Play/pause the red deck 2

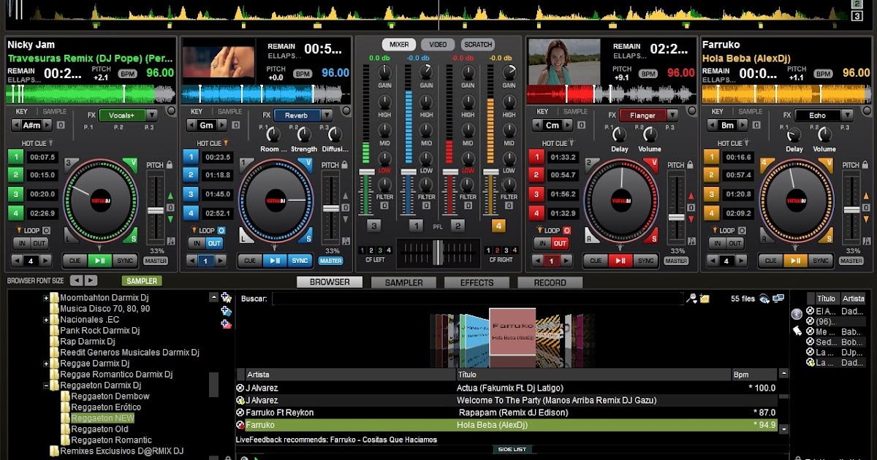[x=620, y=261]
